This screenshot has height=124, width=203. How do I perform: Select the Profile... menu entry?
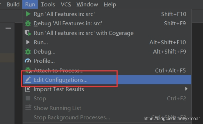[x=44, y=61]
